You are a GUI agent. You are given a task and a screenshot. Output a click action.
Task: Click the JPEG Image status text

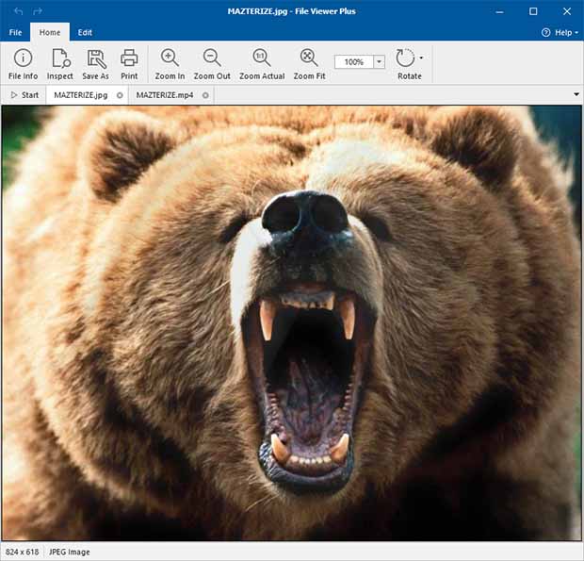[x=70, y=552]
